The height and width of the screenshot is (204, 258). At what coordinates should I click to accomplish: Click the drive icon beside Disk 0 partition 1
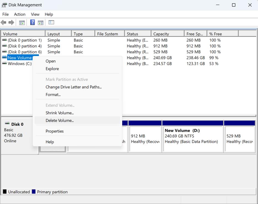(x=4, y=40)
